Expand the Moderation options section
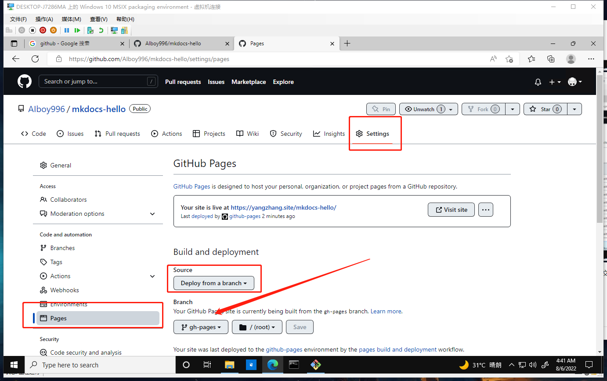This screenshot has height=381, width=607. (152, 214)
